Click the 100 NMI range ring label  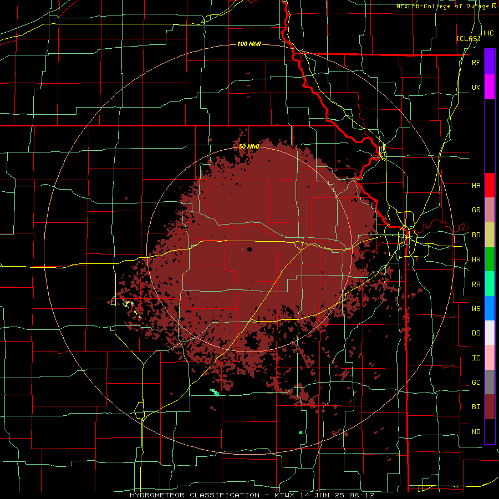tap(249, 44)
